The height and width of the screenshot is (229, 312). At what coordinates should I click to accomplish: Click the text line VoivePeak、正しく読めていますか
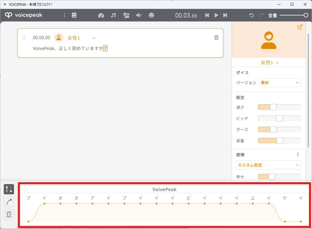(68, 48)
